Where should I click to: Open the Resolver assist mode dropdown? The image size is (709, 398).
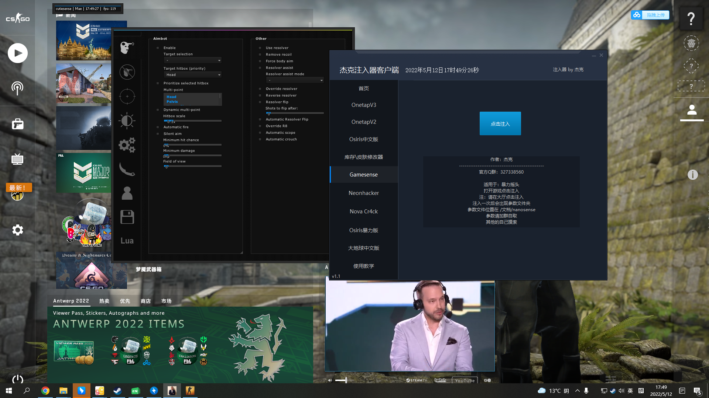[295, 80]
